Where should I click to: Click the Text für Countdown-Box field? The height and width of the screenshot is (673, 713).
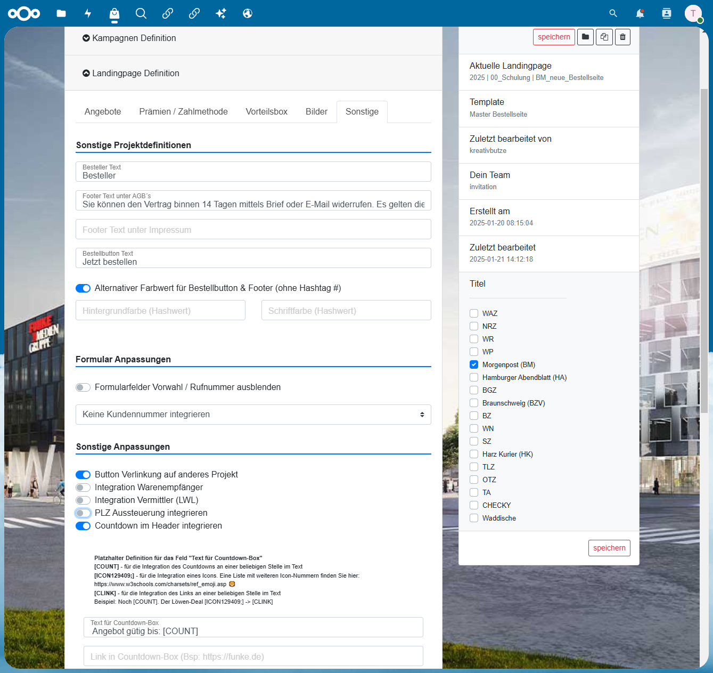click(253, 627)
